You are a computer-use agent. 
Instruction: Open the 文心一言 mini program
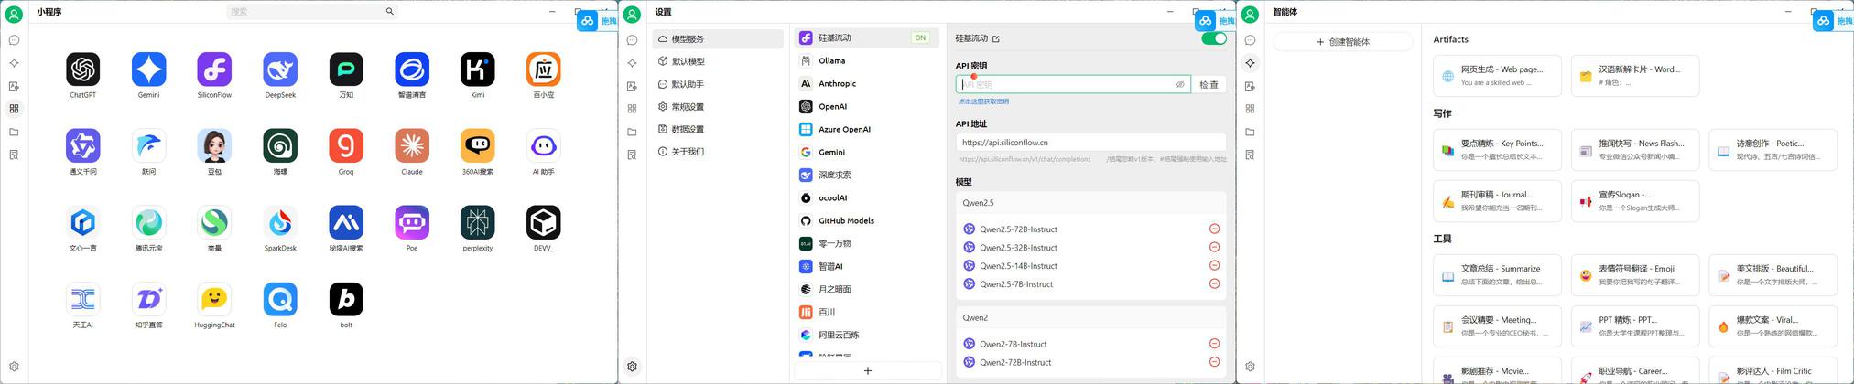[83, 223]
